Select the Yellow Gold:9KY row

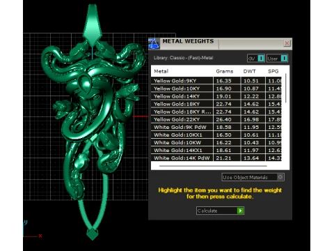(216, 81)
